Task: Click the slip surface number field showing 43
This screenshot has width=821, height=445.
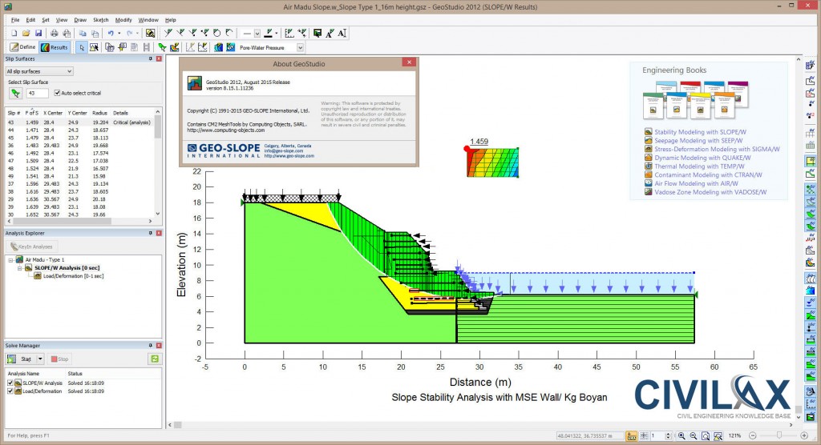Action: (x=37, y=93)
